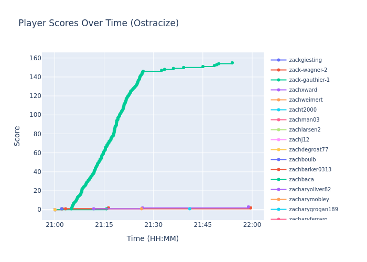This screenshot has width=367, height=262.
Task: Click zachweimert's orange legend line marker
Action: [x=278, y=100]
